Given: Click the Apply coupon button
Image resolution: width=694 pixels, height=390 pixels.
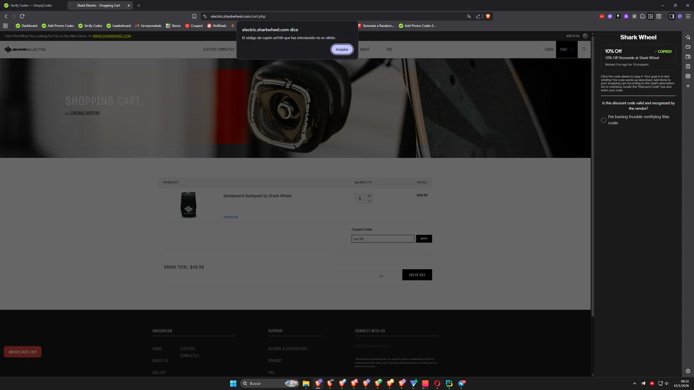Looking at the screenshot, I should click(424, 239).
